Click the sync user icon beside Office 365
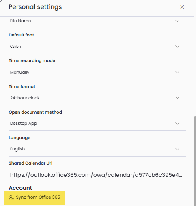This screenshot has width=196, height=206. click(x=11, y=198)
